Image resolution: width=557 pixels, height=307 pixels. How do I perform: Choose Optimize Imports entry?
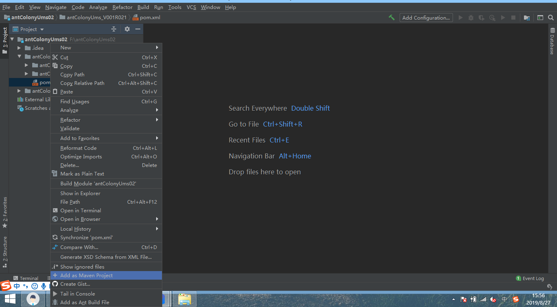coord(106,157)
